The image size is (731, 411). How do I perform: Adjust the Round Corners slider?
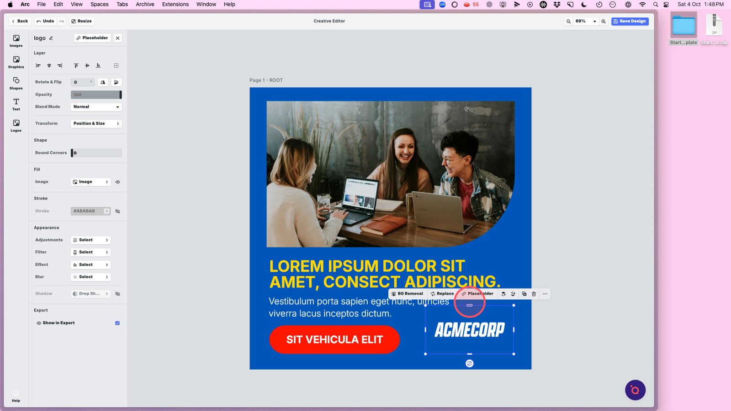pyautogui.click(x=96, y=153)
